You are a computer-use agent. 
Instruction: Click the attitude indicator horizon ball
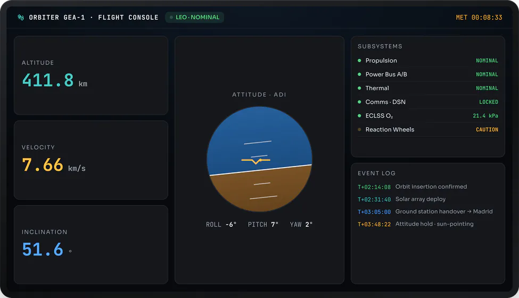point(260,159)
